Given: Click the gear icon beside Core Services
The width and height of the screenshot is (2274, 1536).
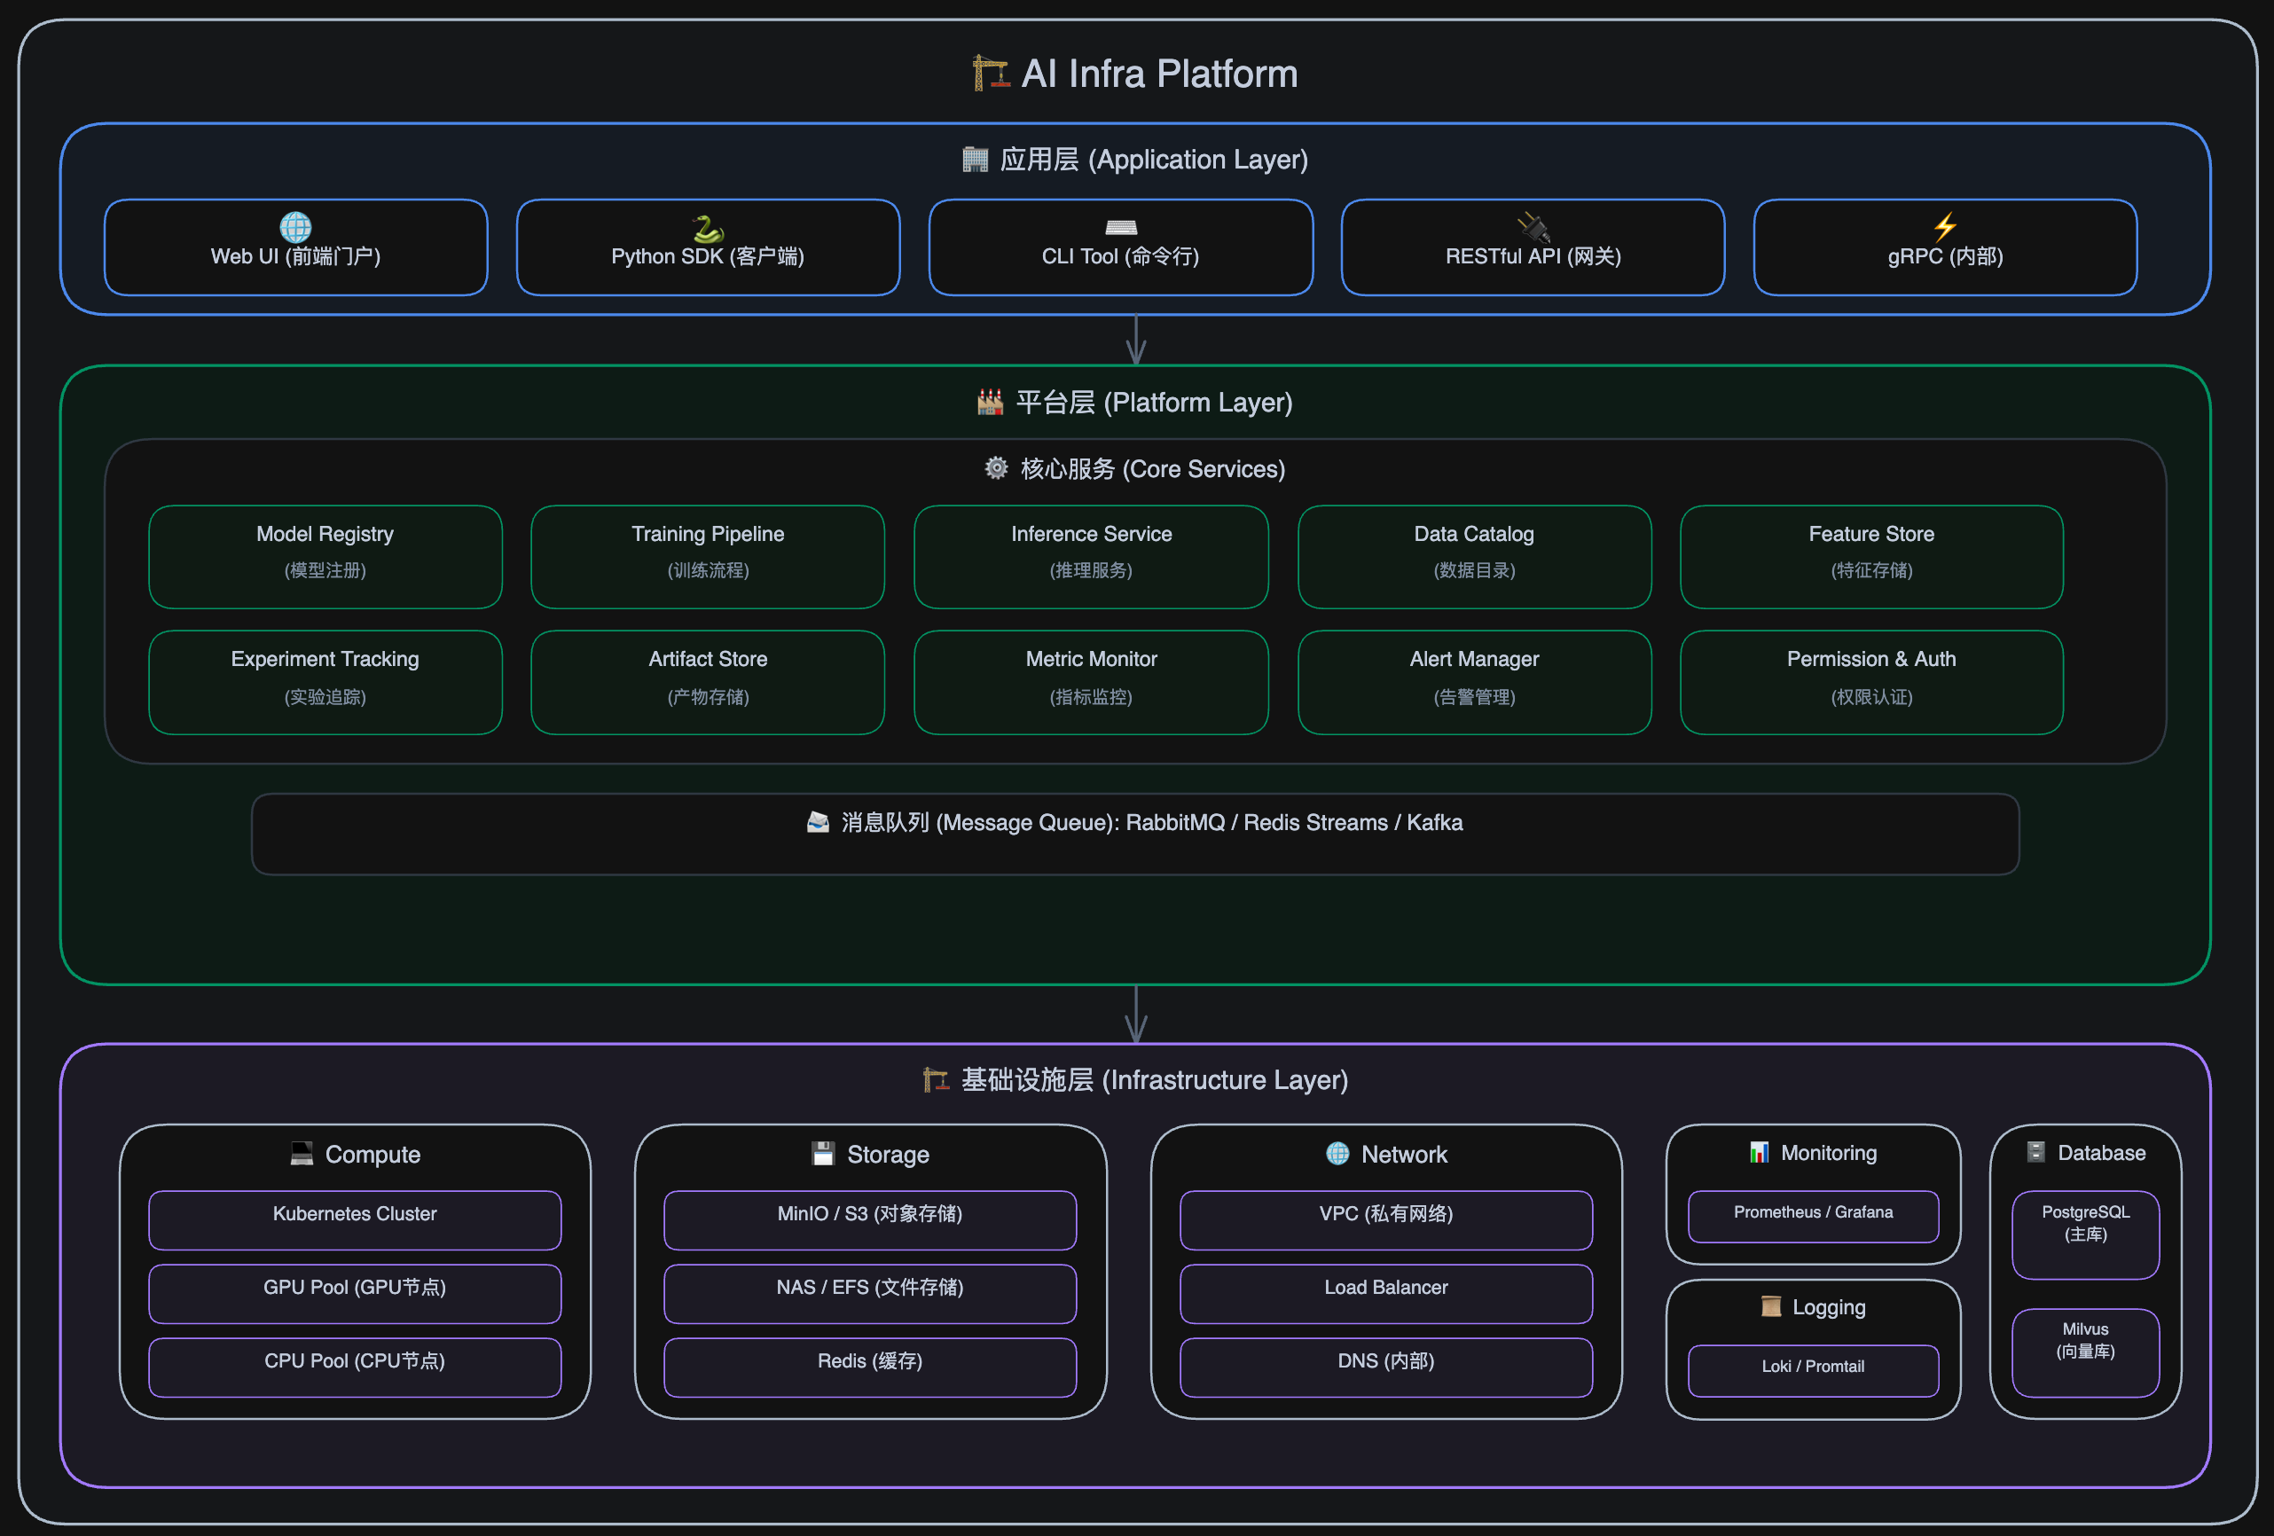Looking at the screenshot, I should click(996, 467).
